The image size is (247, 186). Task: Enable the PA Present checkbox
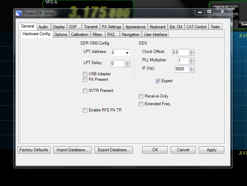pos(85,79)
